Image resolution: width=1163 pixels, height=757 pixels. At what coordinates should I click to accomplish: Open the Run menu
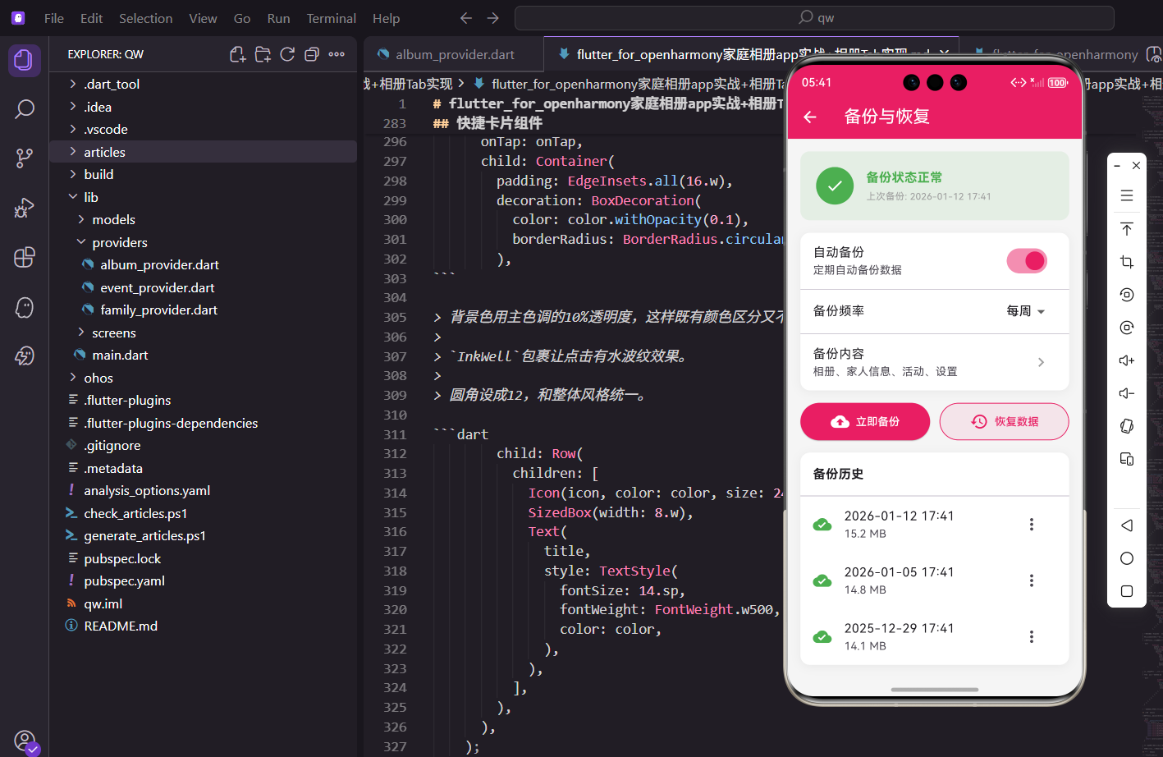point(278,18)
